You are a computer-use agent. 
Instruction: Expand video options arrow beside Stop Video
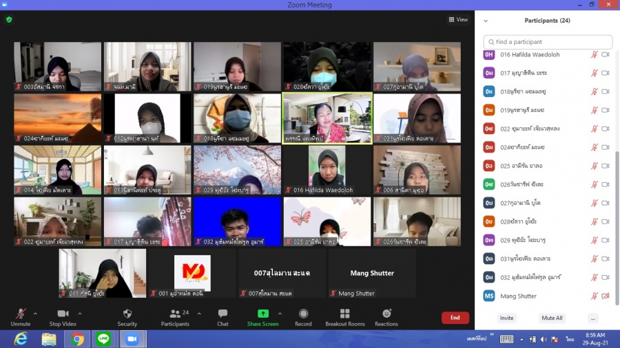pos(80,314)
